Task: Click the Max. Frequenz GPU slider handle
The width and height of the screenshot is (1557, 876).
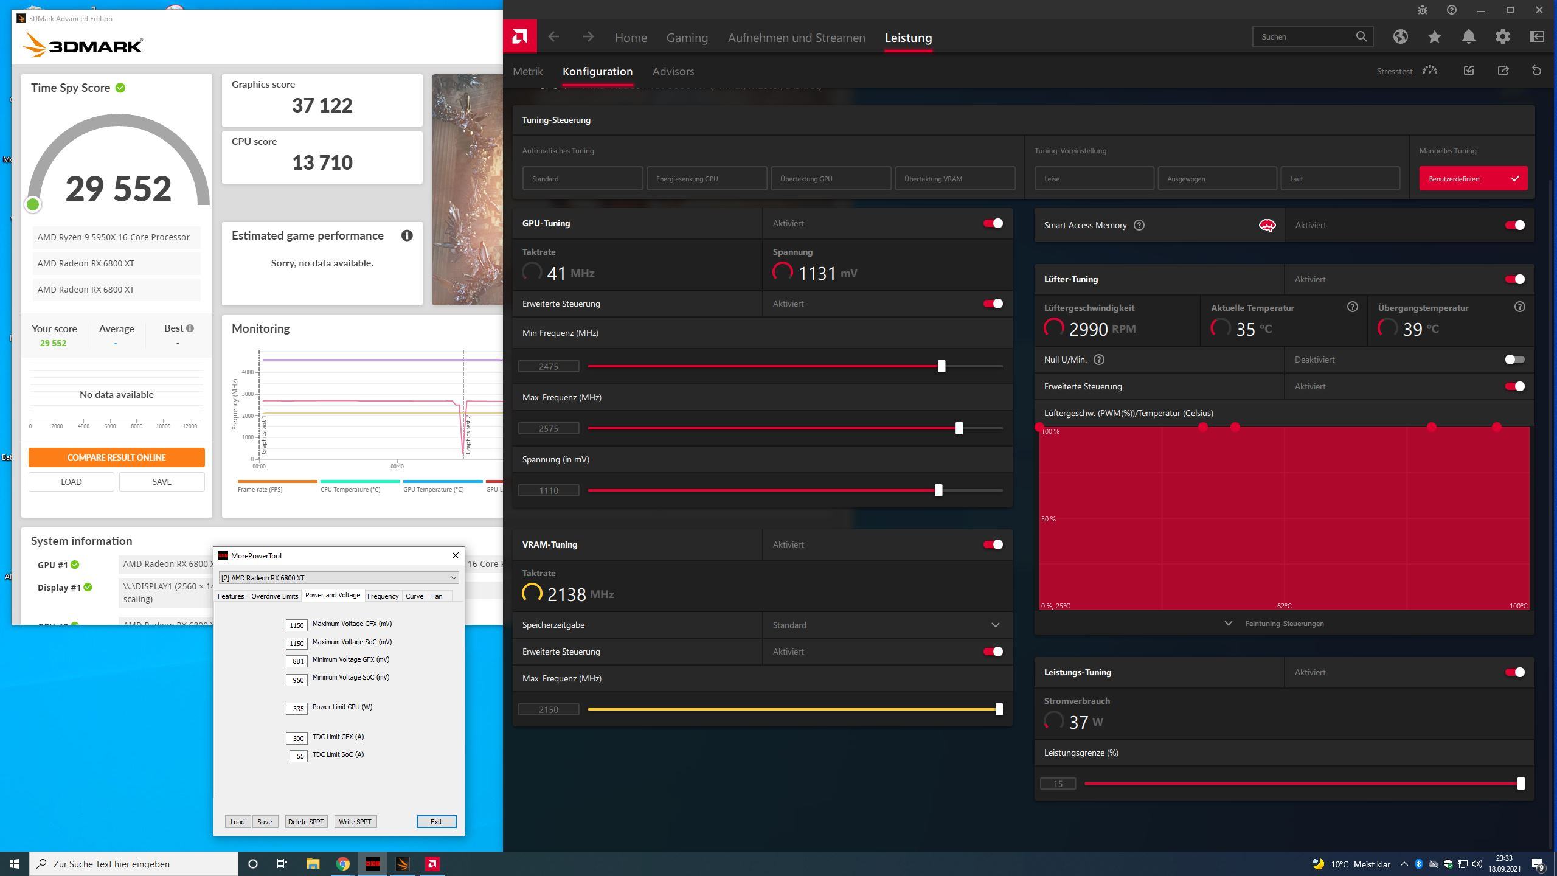Action: 959,428
